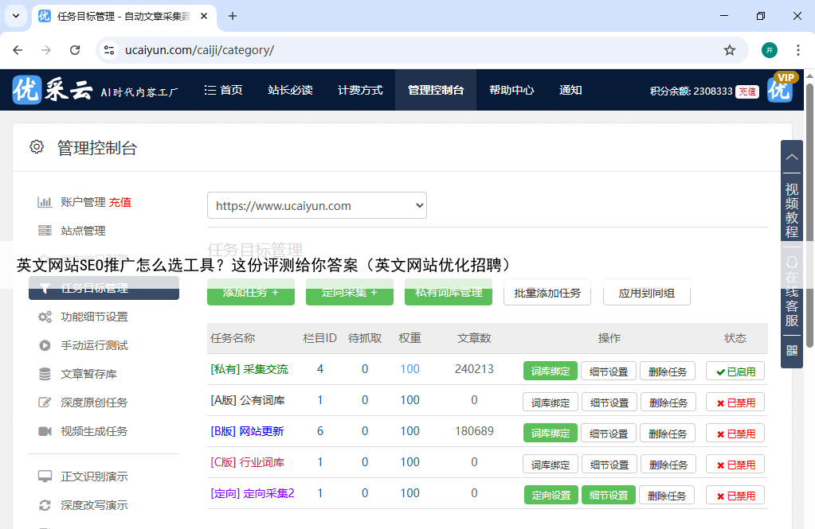The height and width of the screenshot is (529, 815).
Task: Click the 批量添加任务 button
Action: pos(547,293)
